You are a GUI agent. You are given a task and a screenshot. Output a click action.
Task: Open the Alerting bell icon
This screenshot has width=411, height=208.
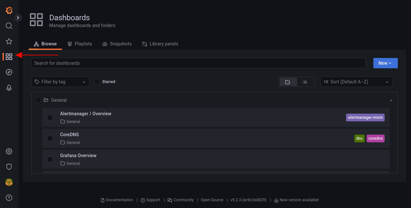click(9, 88)
